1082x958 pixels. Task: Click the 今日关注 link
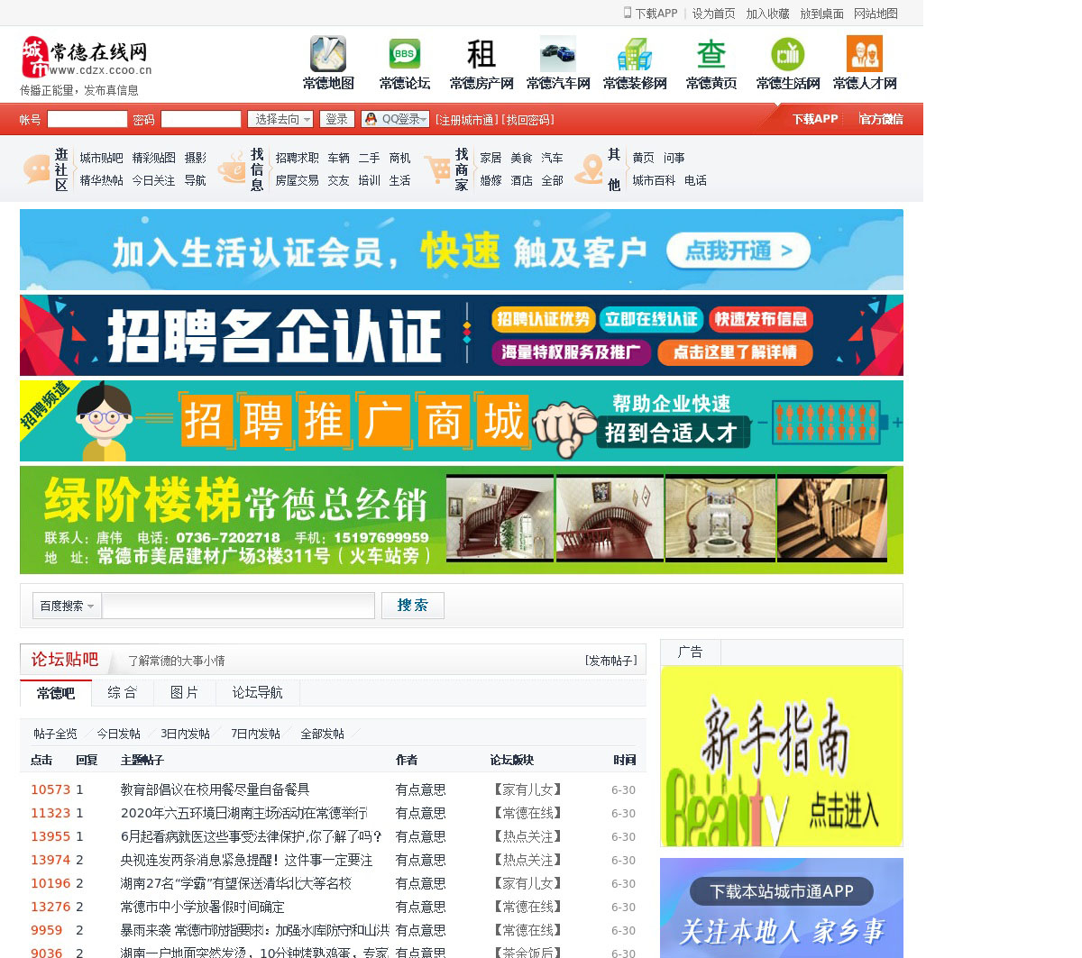pyautogui.click(x=153, y=180)
